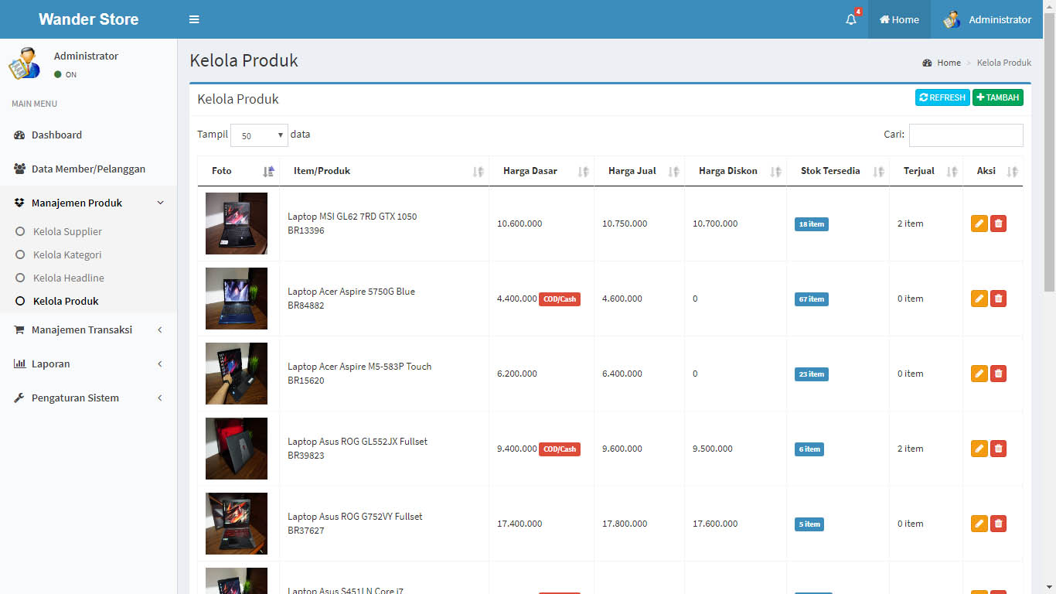The image size is (1056, 594).
Task: Sort by Aksi column
Action: tap(993, 171)
